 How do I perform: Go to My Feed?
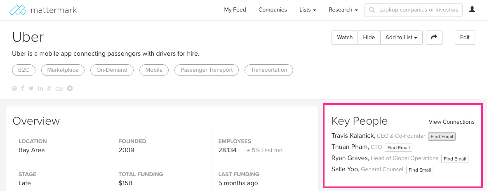[x=235, y=10]
